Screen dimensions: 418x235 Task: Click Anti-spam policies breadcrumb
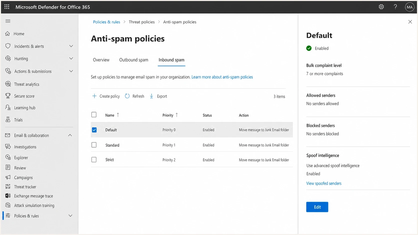[x=180, y=22]
